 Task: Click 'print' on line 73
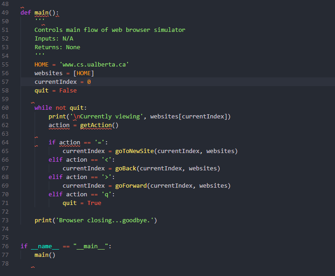(x=43, y=220)
